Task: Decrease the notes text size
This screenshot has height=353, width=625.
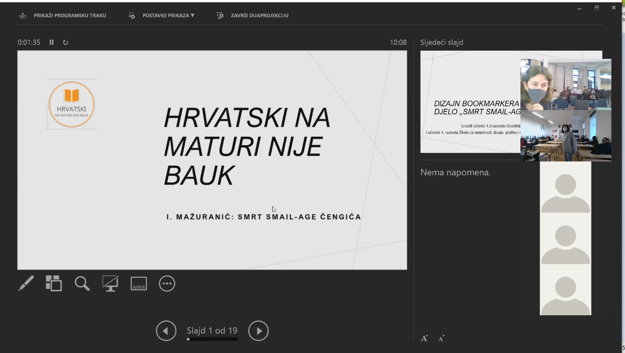Action: (441, 339)
